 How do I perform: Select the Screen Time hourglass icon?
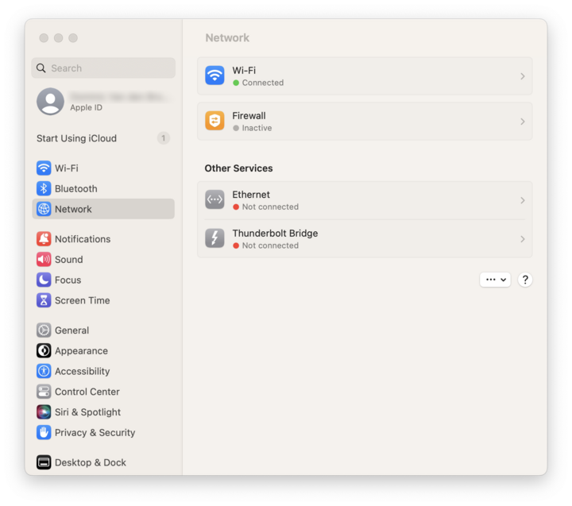[x=44, y=301]
